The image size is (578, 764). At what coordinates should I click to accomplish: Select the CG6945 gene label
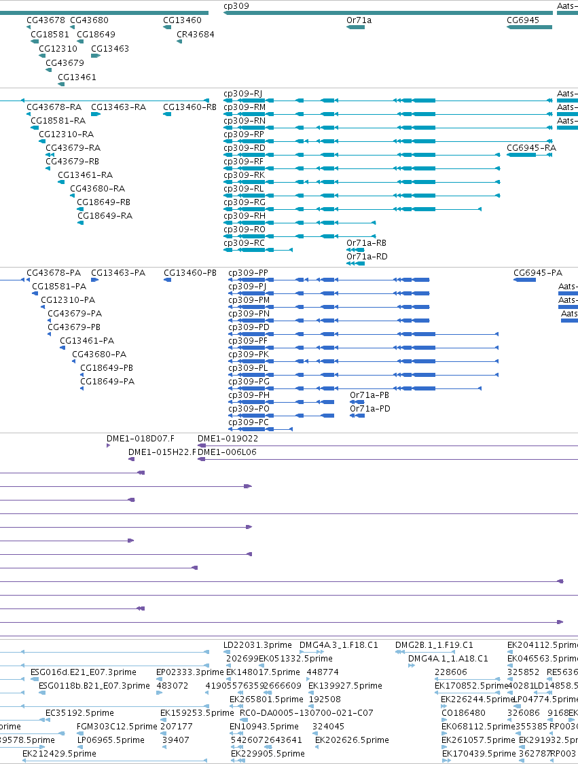[x=523, y=20]
